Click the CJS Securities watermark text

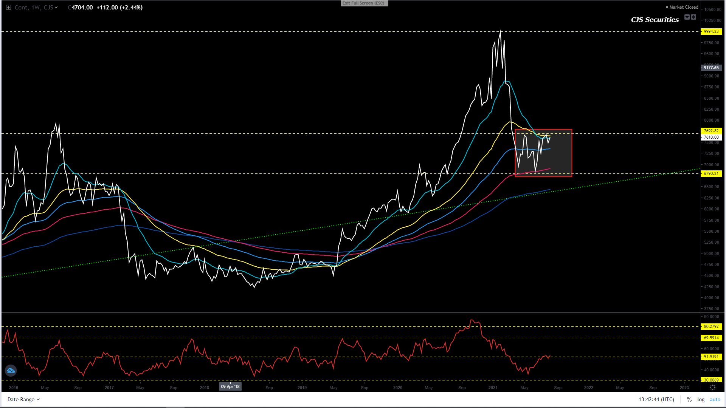pos(655,20)
